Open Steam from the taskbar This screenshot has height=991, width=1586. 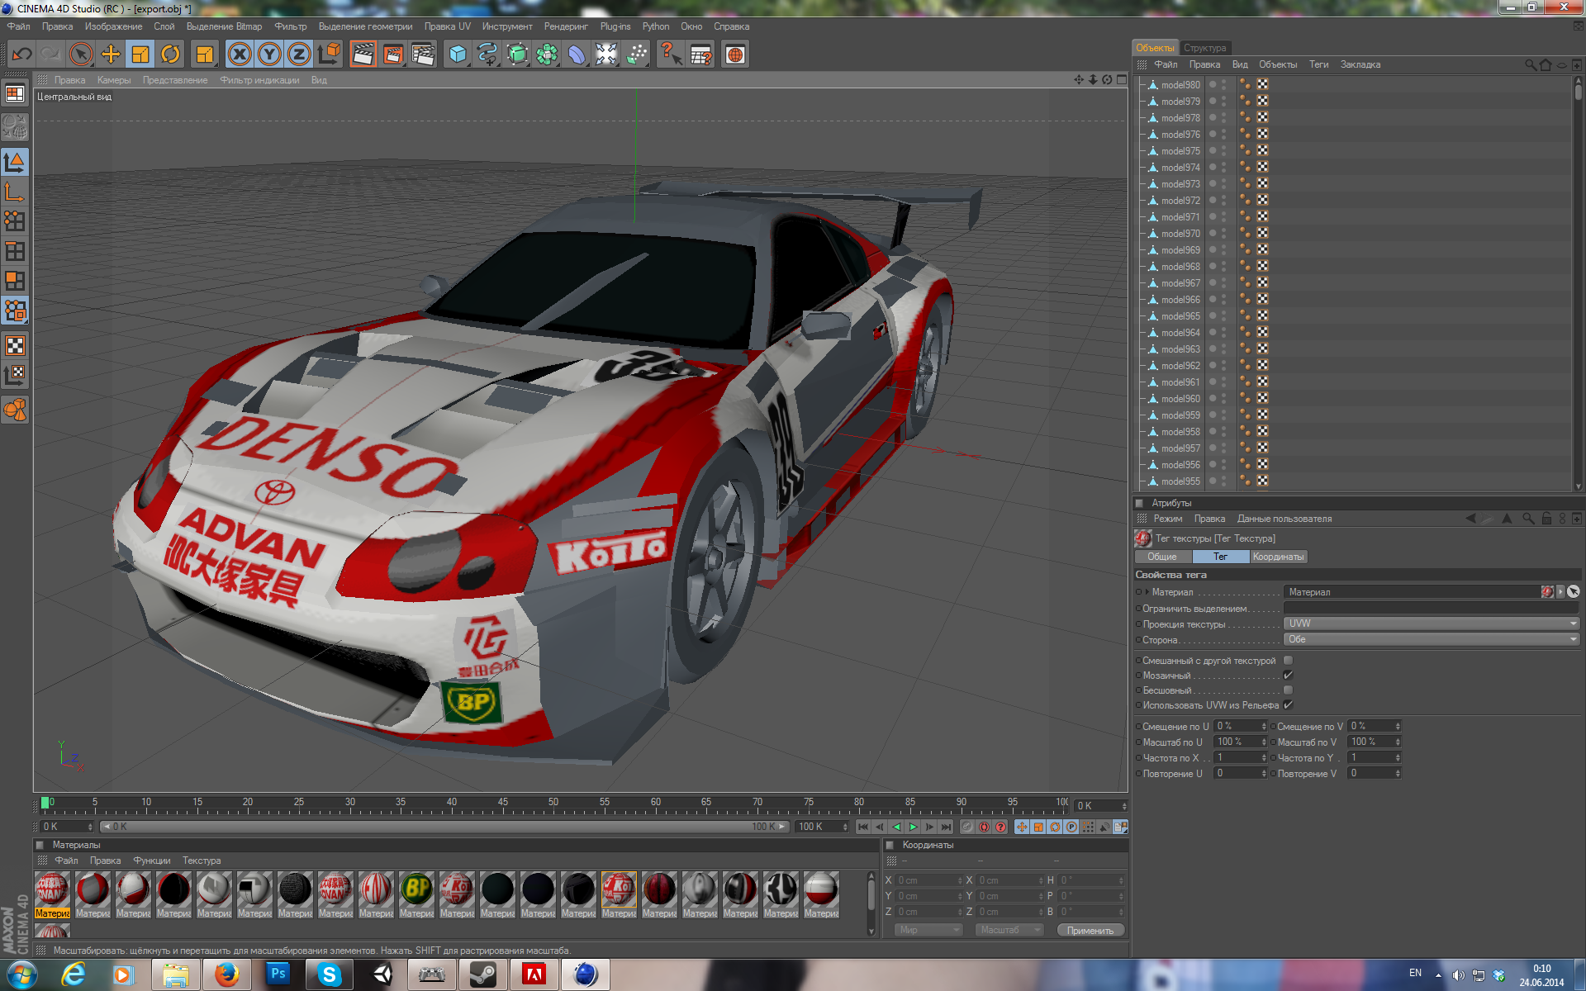482,974
